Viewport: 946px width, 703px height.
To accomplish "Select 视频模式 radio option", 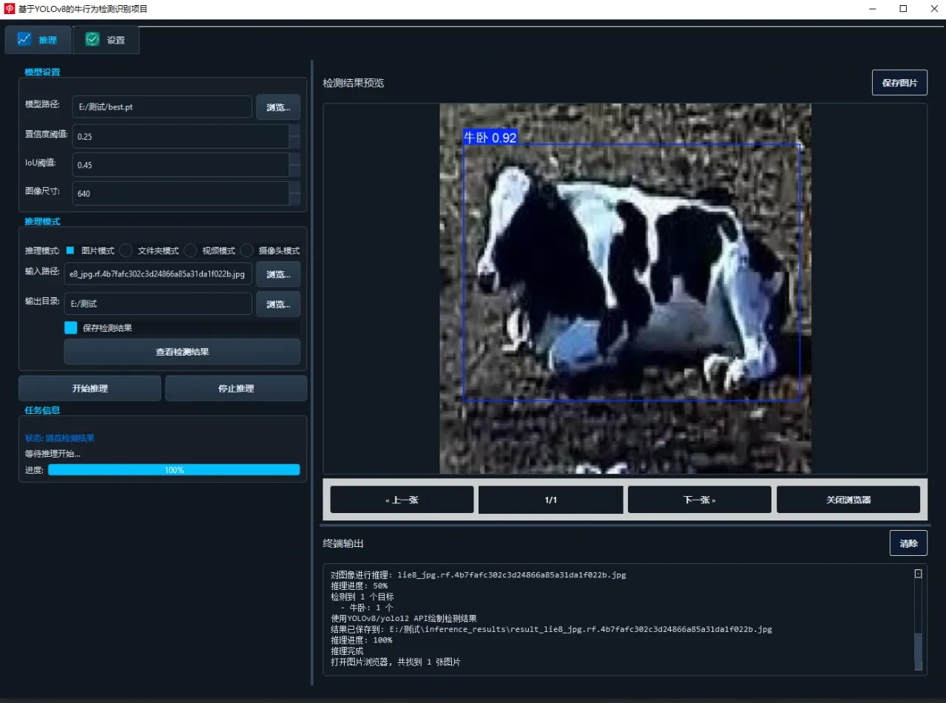I will 190,251.
